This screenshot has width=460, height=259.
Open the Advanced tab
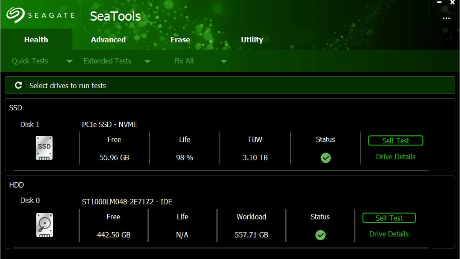tap(108, 40)
